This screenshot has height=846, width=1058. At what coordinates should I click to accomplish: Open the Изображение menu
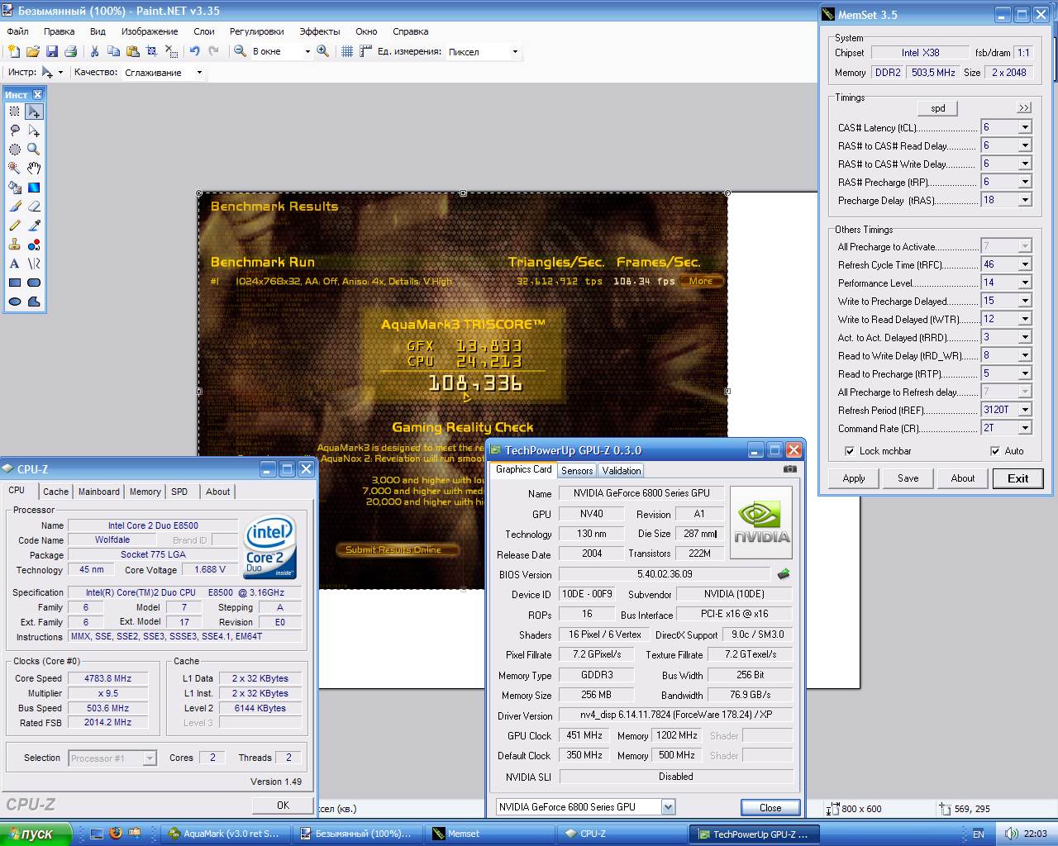point(150,31)
